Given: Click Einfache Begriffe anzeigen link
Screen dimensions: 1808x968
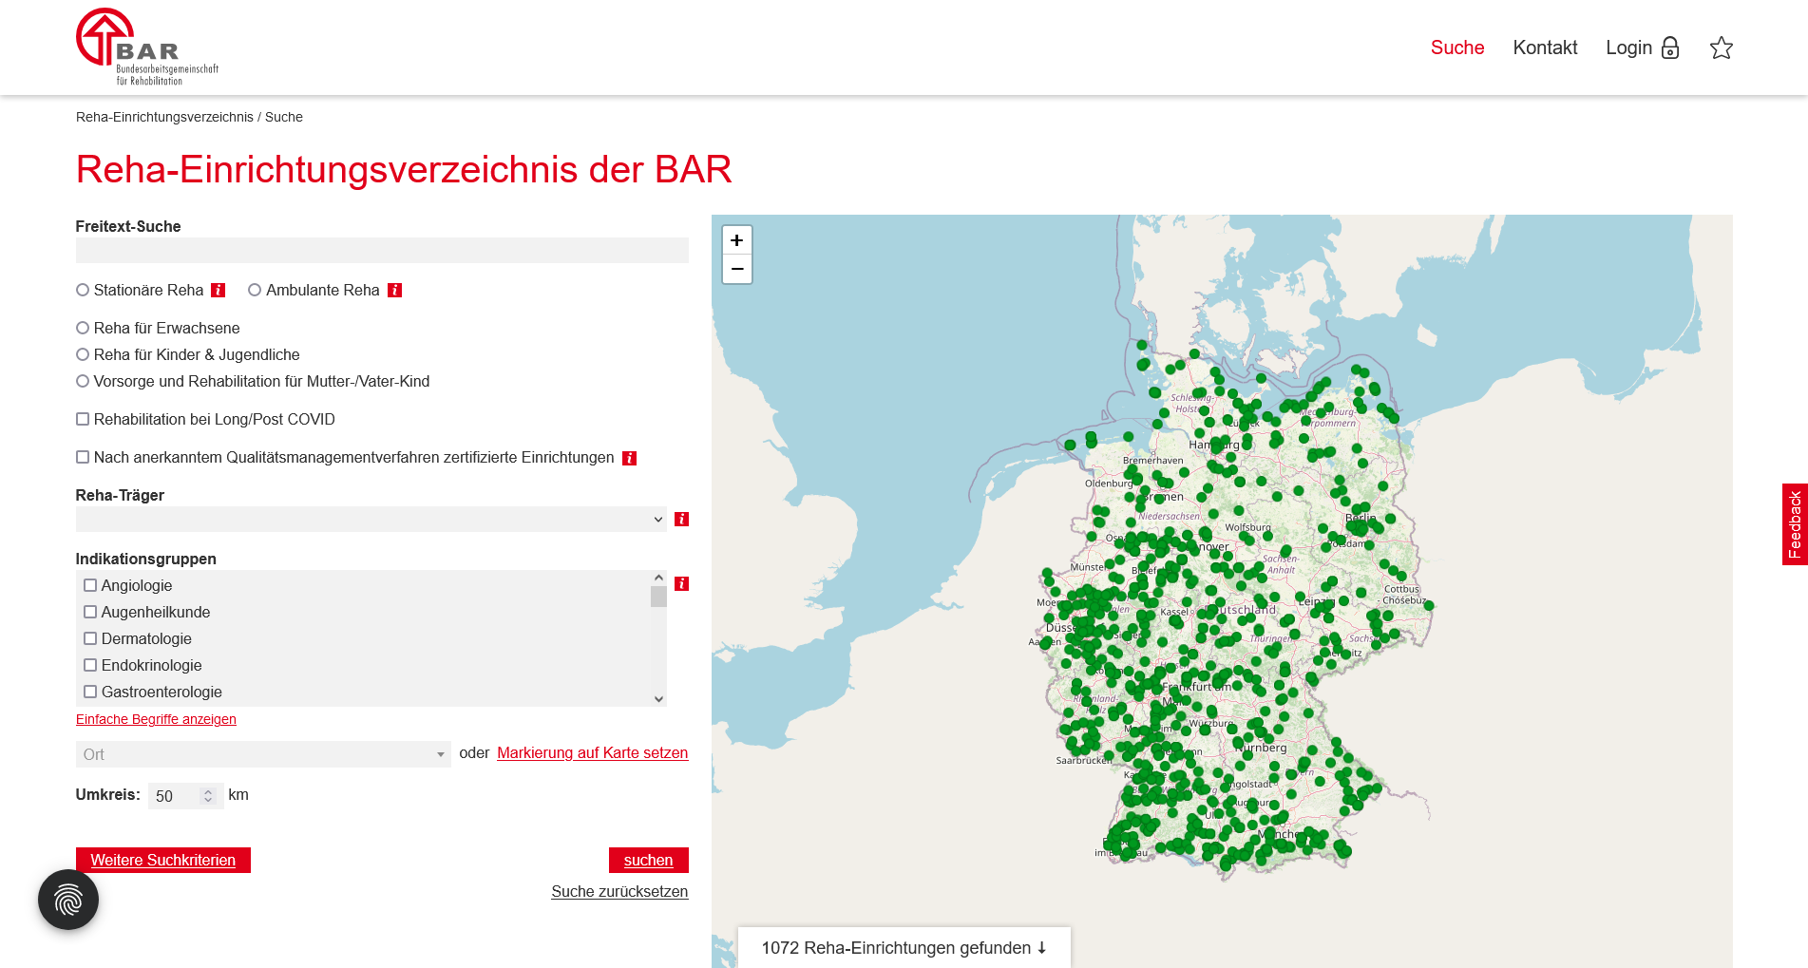Looking at the screenshot, I should point(156,719).
